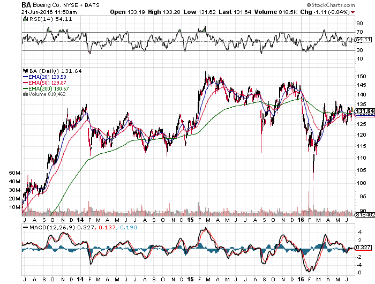Click the 100 price axis label

pos(362,183)
